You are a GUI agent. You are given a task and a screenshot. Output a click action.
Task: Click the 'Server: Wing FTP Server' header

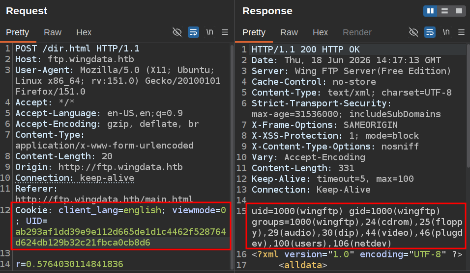(x=352, y=71)
